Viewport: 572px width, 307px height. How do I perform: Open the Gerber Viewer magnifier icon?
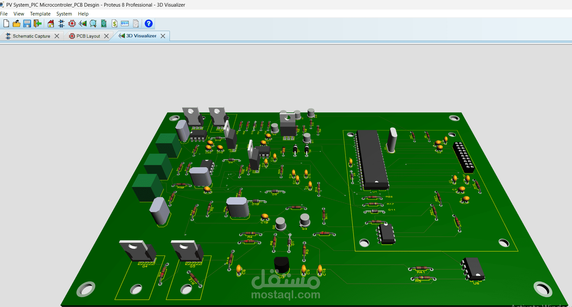pyautogui.click(x=93, y=23)
